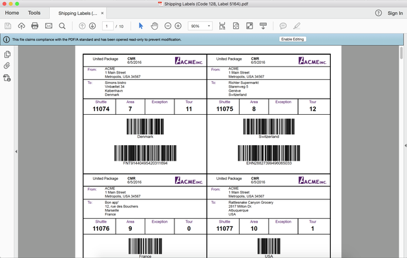Select the Shipping Labels document tab

tap(78, 13)
